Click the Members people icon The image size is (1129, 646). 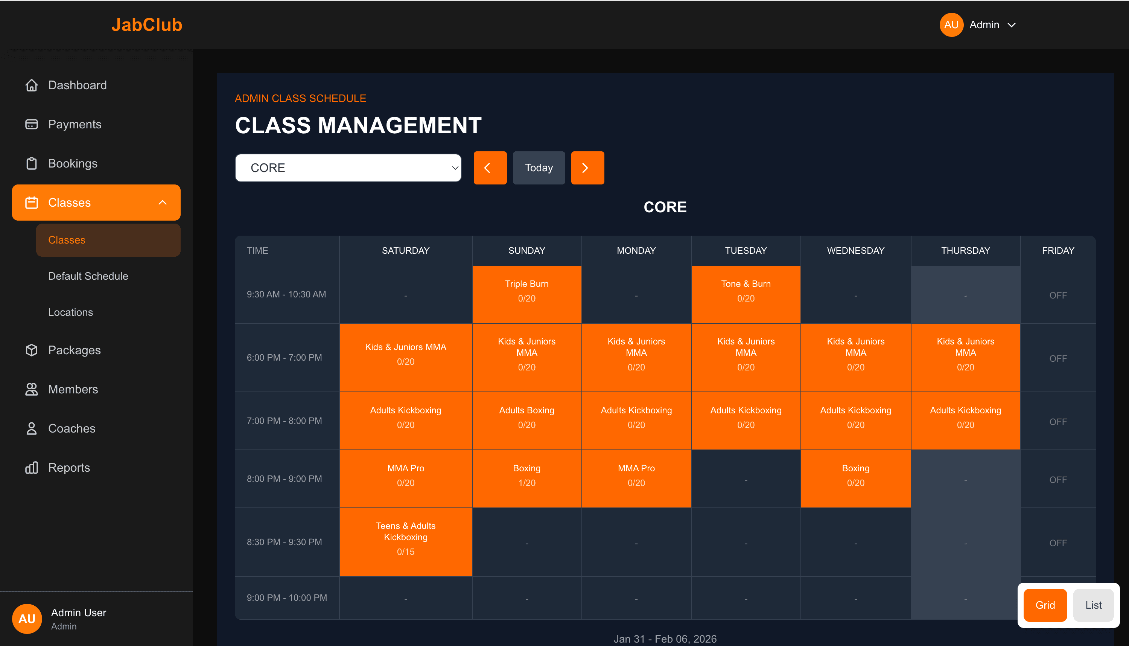pyautogui.click(x=32, y=389)
